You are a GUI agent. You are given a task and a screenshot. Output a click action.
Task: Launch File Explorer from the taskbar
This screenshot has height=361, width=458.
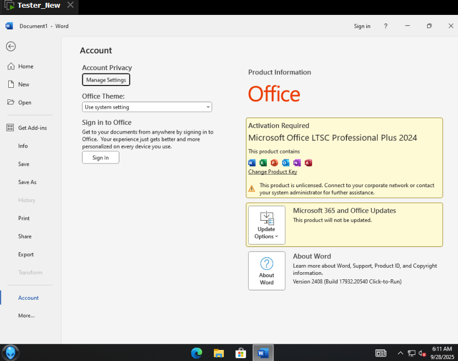[219, 353]
